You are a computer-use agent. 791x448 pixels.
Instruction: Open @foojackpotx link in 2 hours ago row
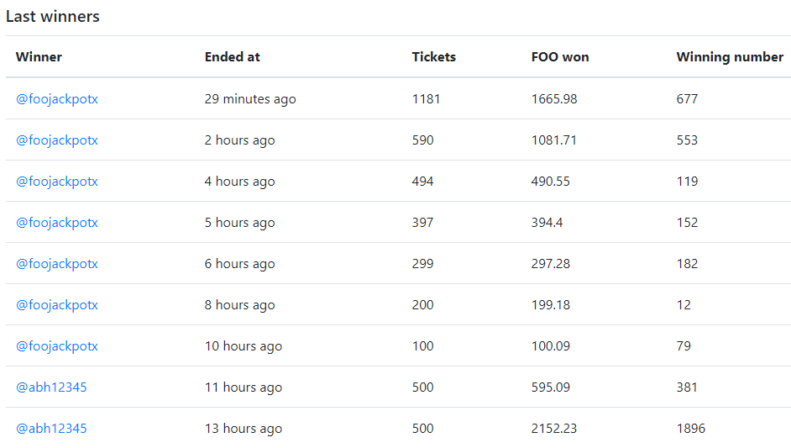click(x=57, y=140)
